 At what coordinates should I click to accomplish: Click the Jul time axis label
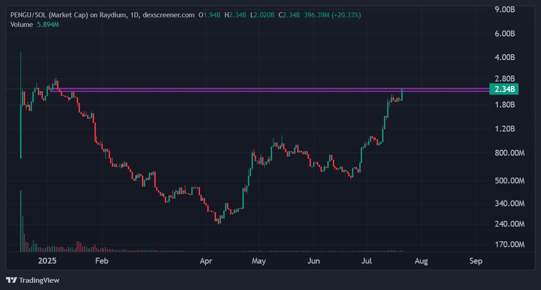point(367,261)
